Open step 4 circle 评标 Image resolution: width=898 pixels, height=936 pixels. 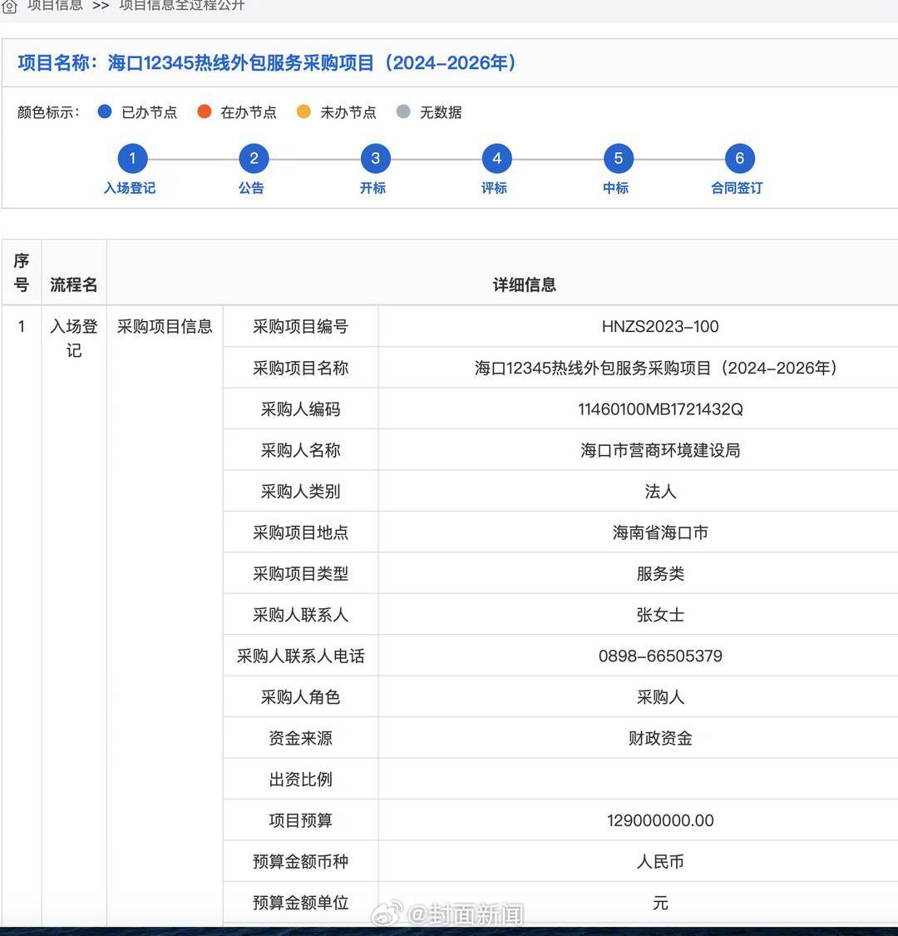point(496,158)
